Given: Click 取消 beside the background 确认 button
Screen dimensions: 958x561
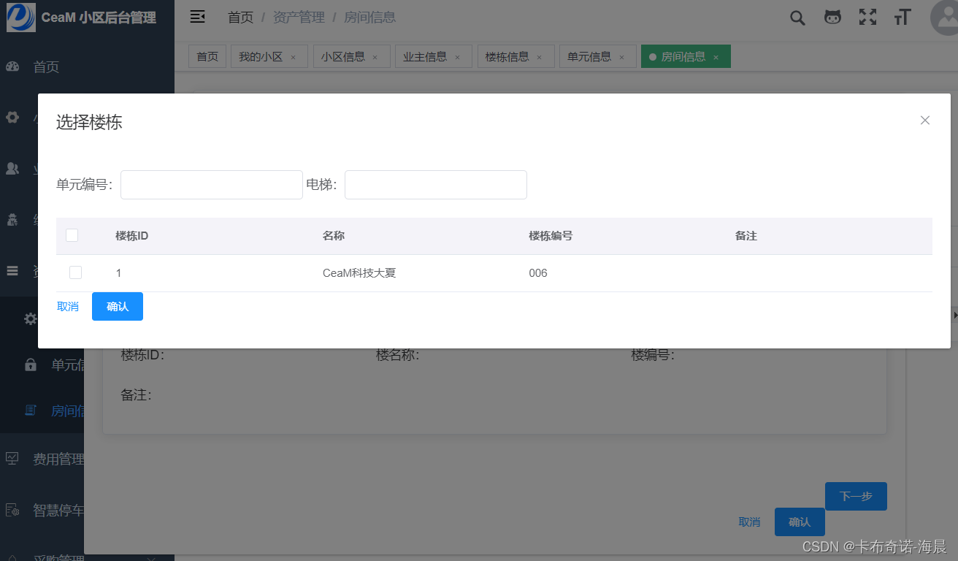Looking at the screenshot, I should pos(749,522).
